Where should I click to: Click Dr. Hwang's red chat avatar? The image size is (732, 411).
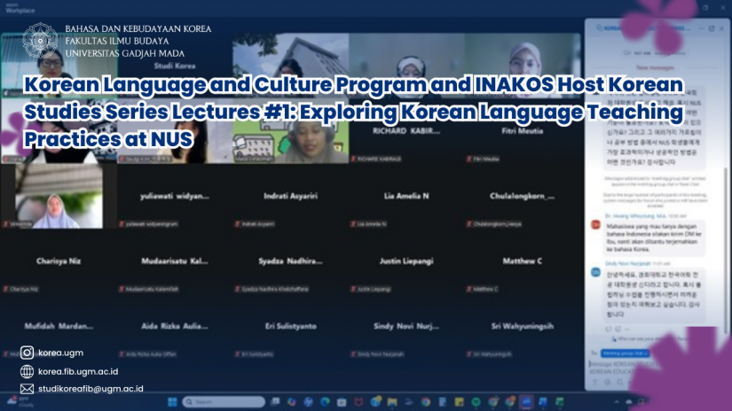[595, 224]
